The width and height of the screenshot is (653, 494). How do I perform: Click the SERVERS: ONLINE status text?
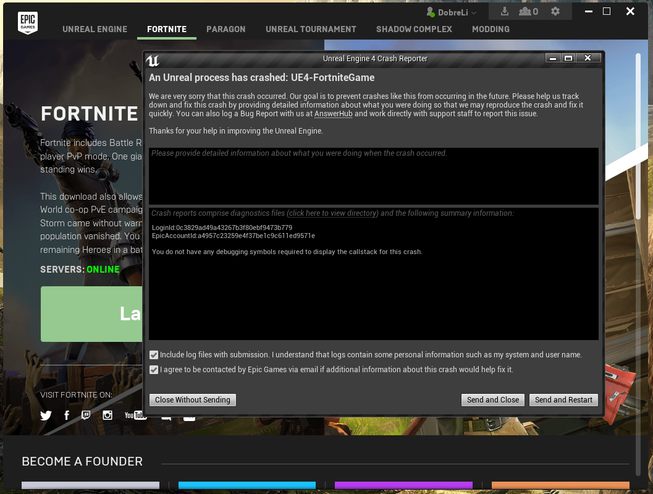click(x=80, y=270)
